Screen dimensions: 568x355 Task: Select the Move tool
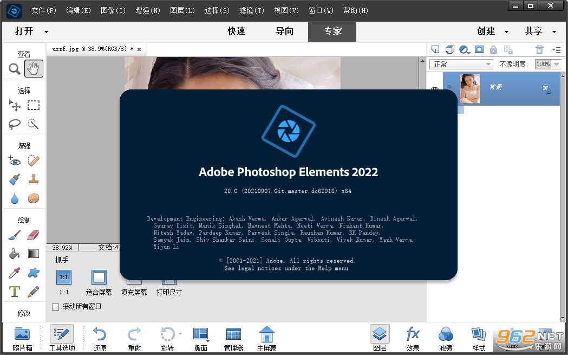[x=15, y=106]
